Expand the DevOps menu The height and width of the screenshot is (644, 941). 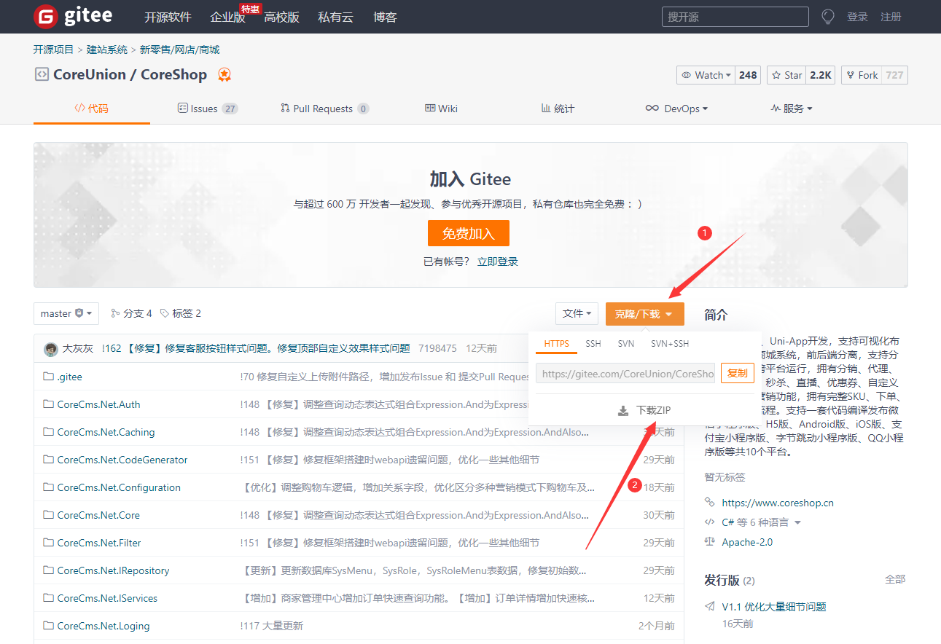pos(676,109)
